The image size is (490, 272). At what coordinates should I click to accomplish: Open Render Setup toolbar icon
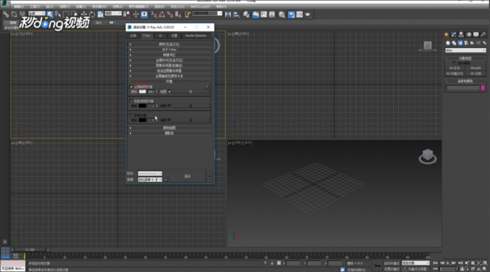(x=291, y=14)
